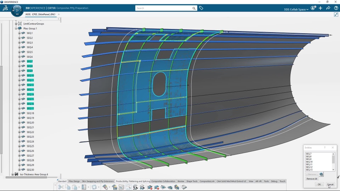The height and width of the screenshot is (191, 340).
Task: Open the CompositesLink tab
Action: (x=207, y=181)
